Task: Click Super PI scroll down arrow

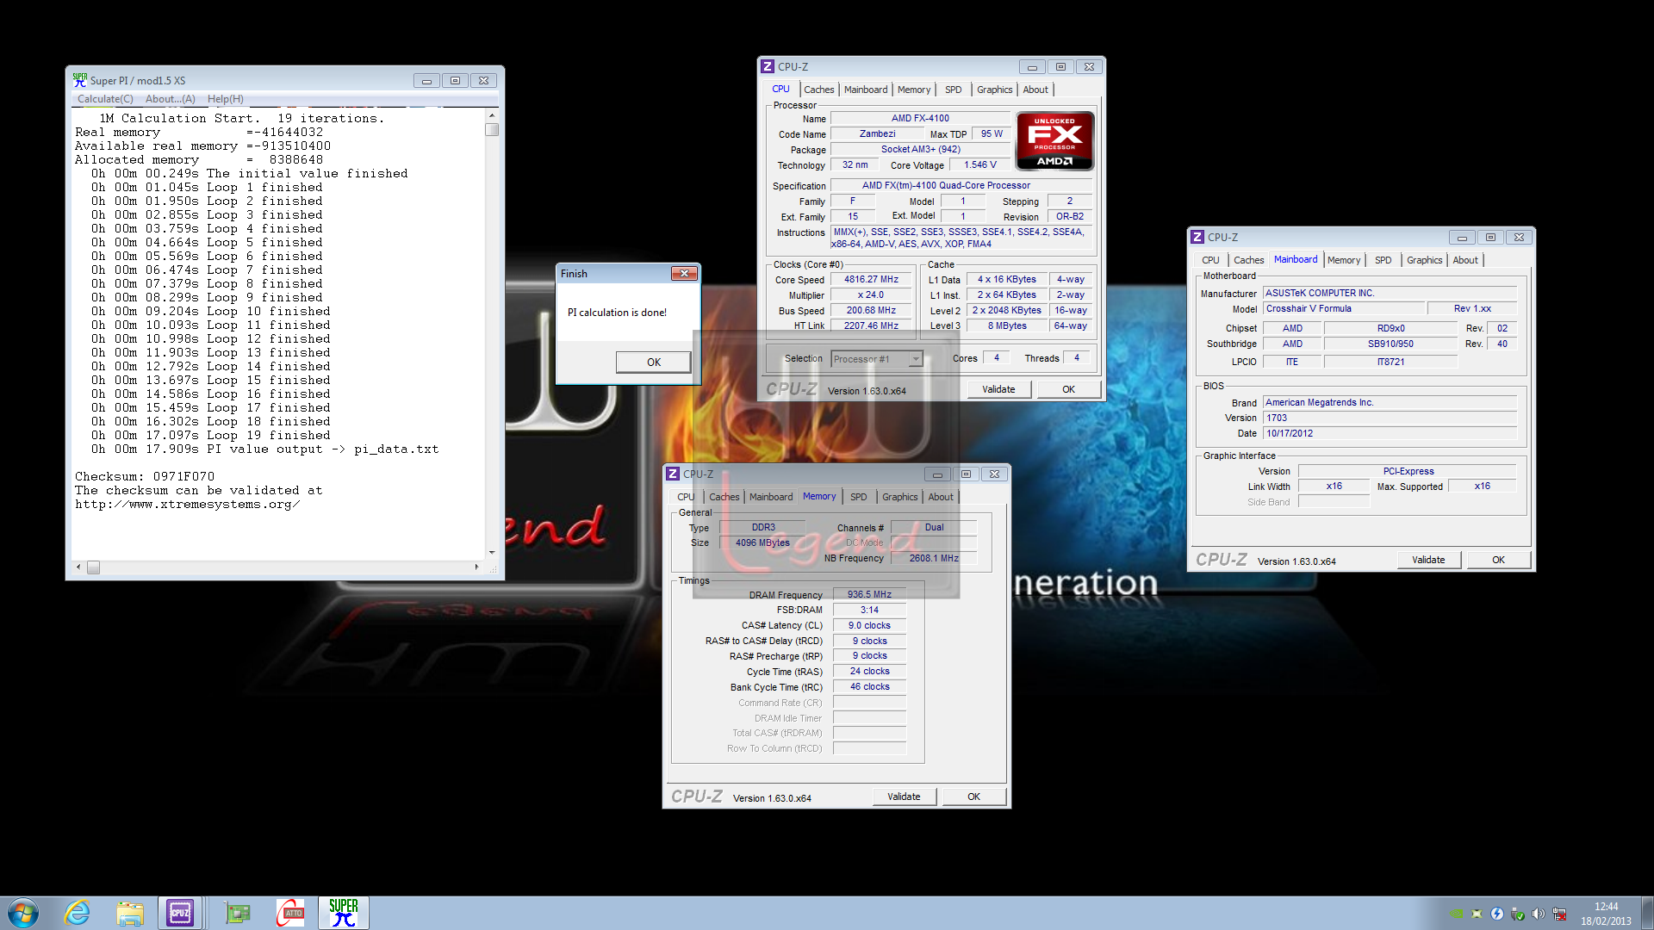Action: (492, 552)
